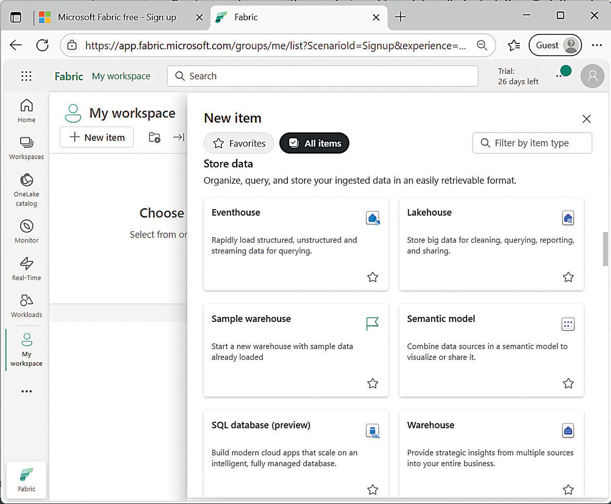
Task: Close the Microsoft Fabric free tab
Action: tap(199, 17)
